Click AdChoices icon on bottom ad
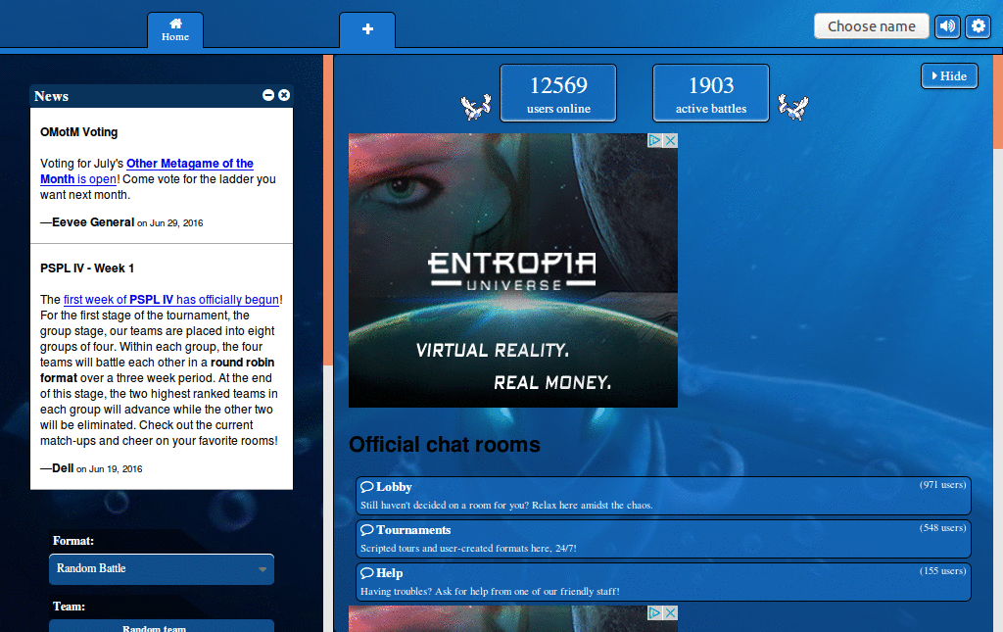Screen dimensions: 1003x632 655,612
